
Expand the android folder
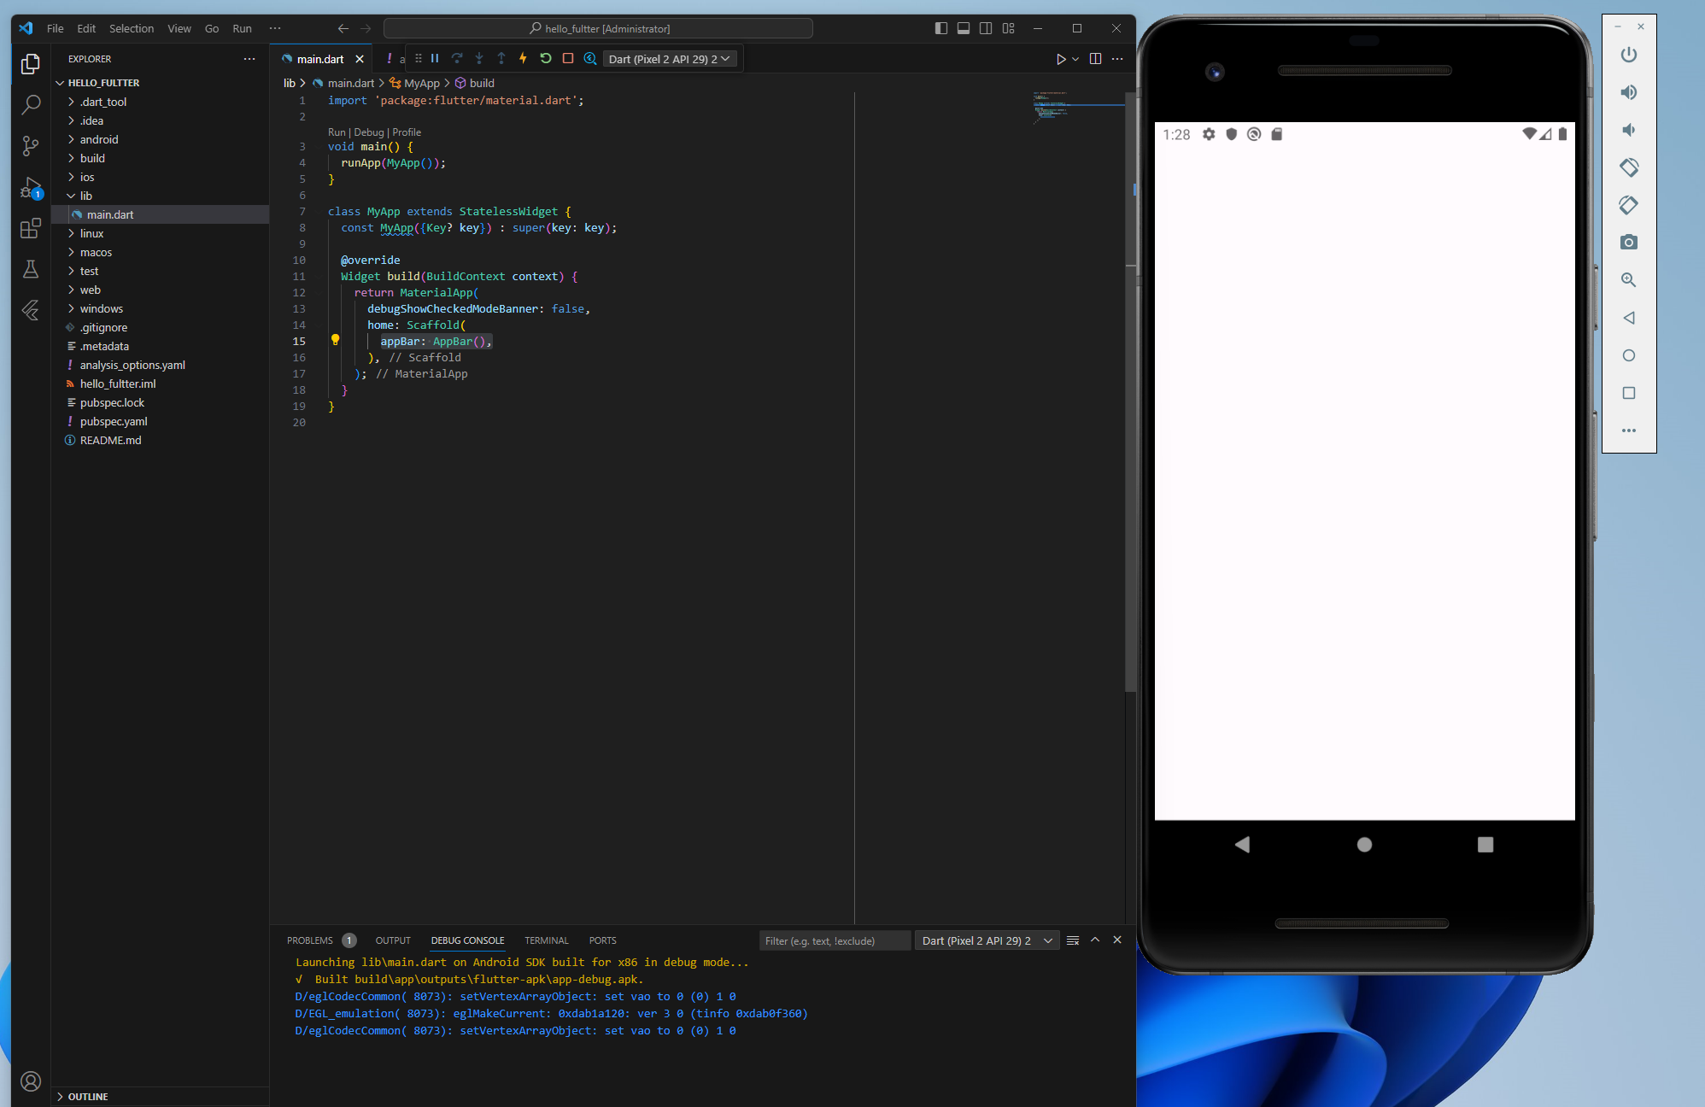(x=71, y=139)
